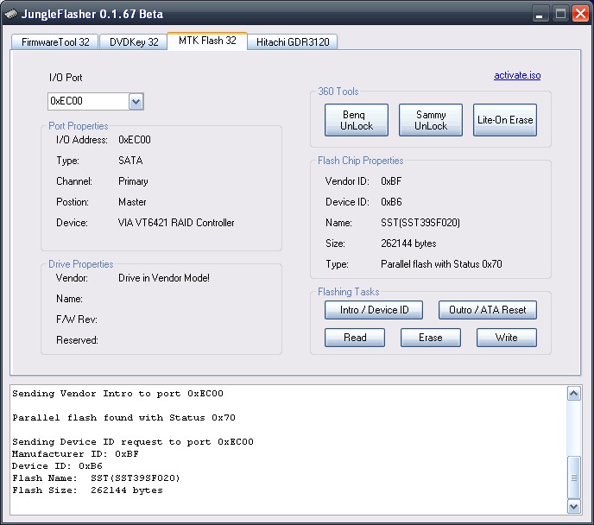Click the log scrollbar down arrow
The height and width of the screenshot is (525, 594).
pos(573,506)
